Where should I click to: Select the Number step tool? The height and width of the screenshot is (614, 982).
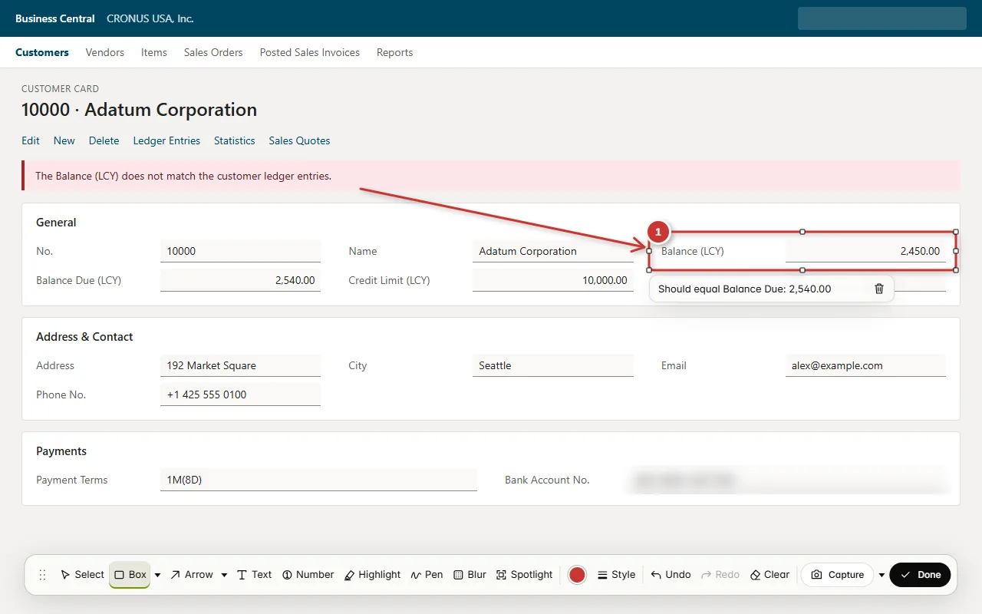pos(308,575)
